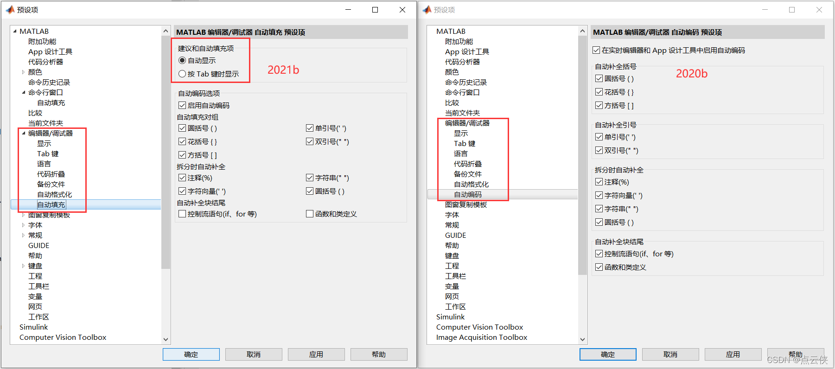The height and width of the screenshot is (369, 835).
Task: Click MATLAB logo icon in left window title
Action: pos(10,10)
